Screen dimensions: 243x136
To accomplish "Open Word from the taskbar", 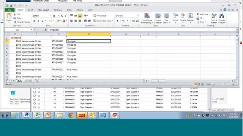I will [27, 115].
